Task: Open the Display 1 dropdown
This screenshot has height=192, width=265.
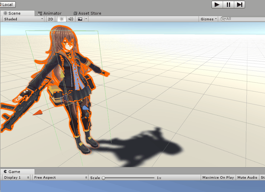Action: pos(16,178)
